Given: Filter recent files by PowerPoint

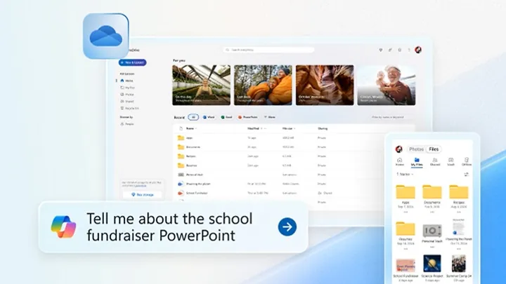Looking at the screenshot, I should [x=249, y=117].
